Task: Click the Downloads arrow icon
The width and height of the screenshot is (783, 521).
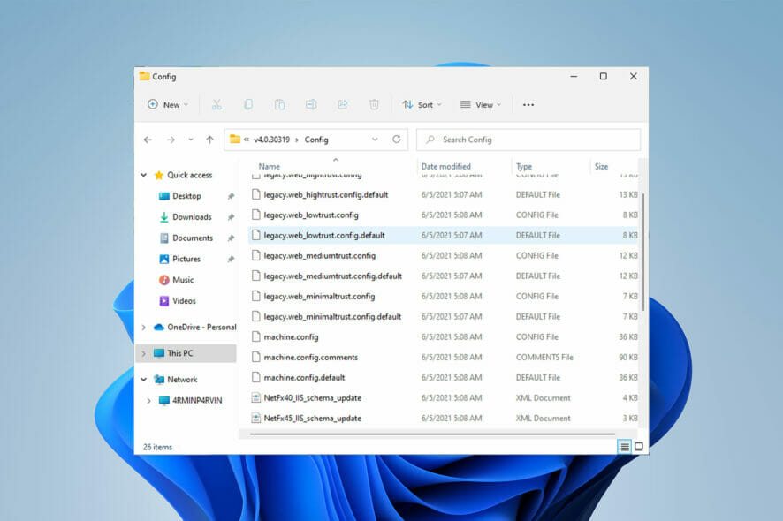Action: click(163, 217)
